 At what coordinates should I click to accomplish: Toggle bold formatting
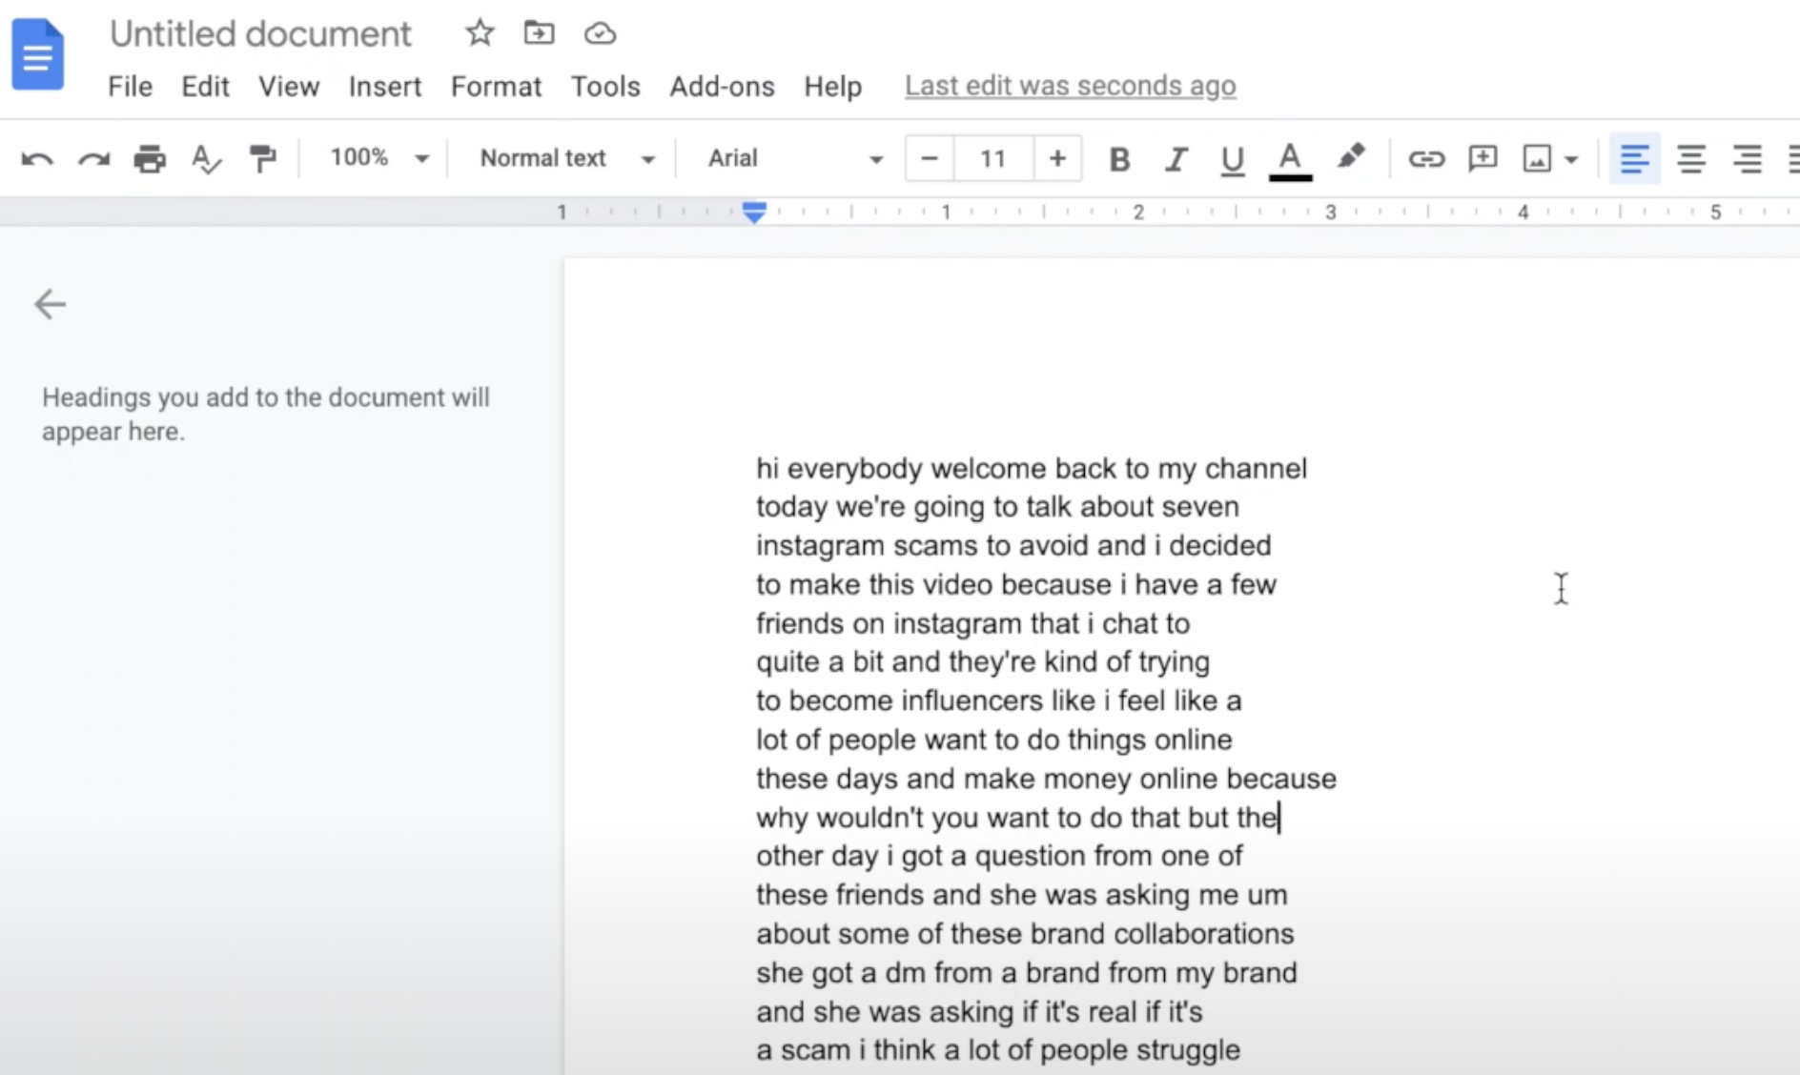click(1119, 159)
